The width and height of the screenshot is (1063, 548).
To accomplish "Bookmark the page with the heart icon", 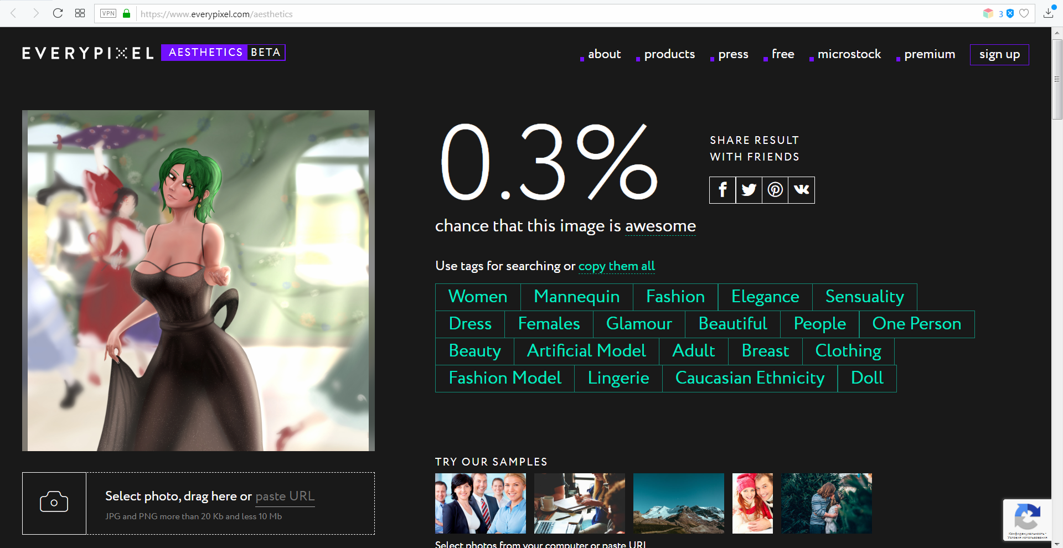I will click(1024, 13).
